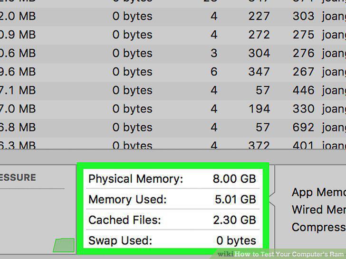Click the Memory Used 5.01 GB row
The height and width of the screenshot is (259, 346).
tap(173, 199)
